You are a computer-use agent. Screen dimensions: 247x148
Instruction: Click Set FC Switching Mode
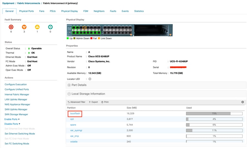coord(17,143)
